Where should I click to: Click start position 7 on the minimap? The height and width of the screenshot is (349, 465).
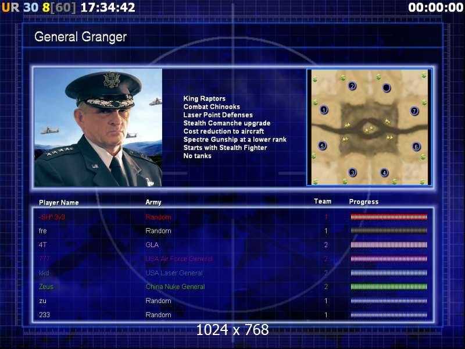point(414,111)
